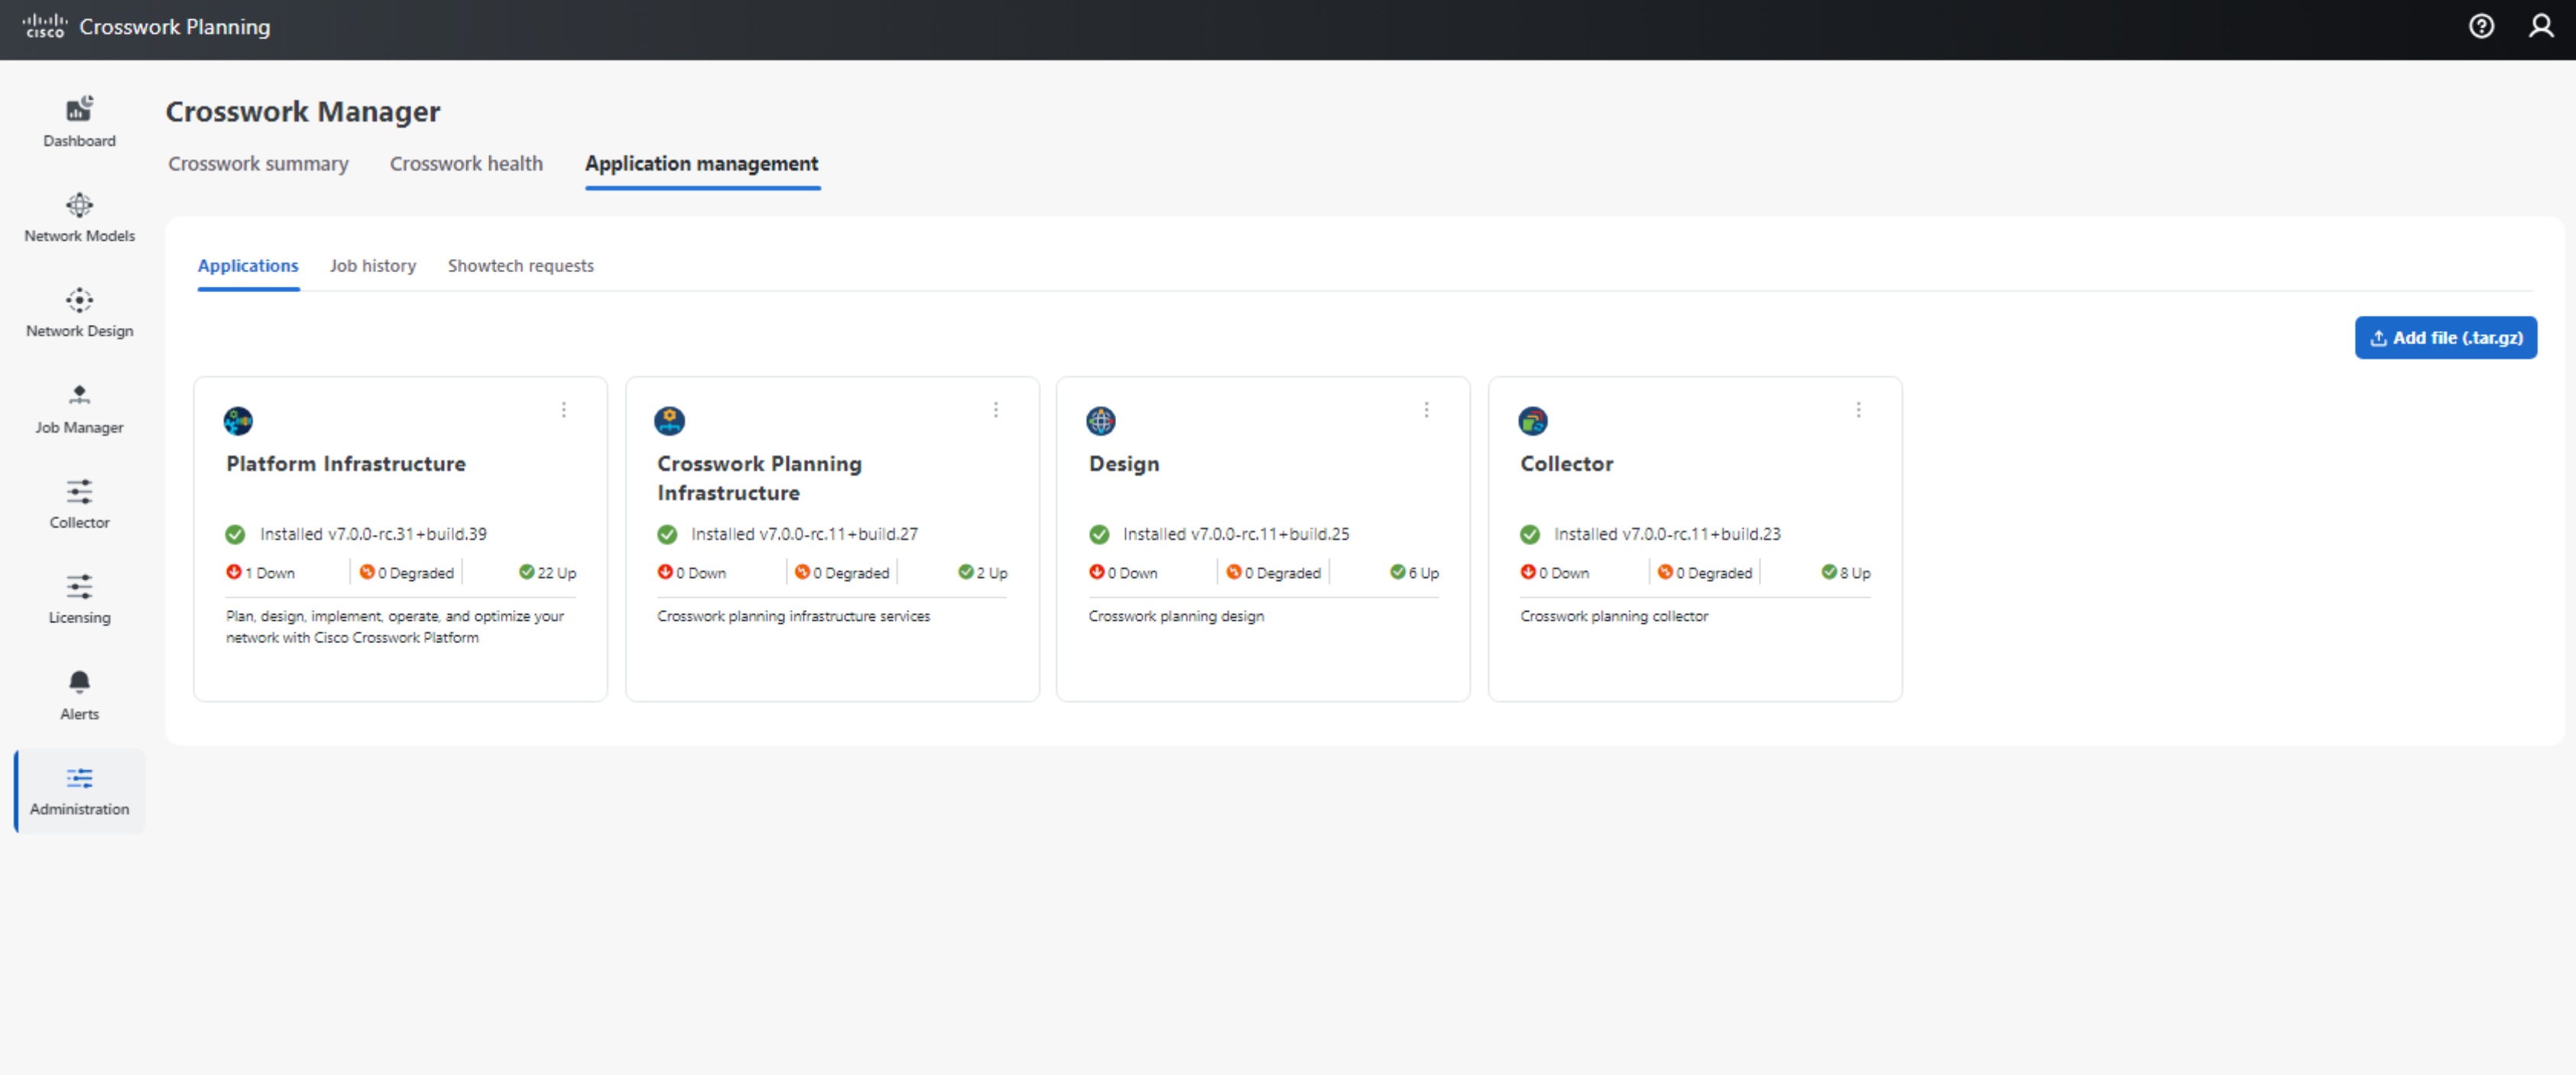Click the Design card title
The width and height of the screenshot is (2576, 1075).
[x=1124, y=464]
